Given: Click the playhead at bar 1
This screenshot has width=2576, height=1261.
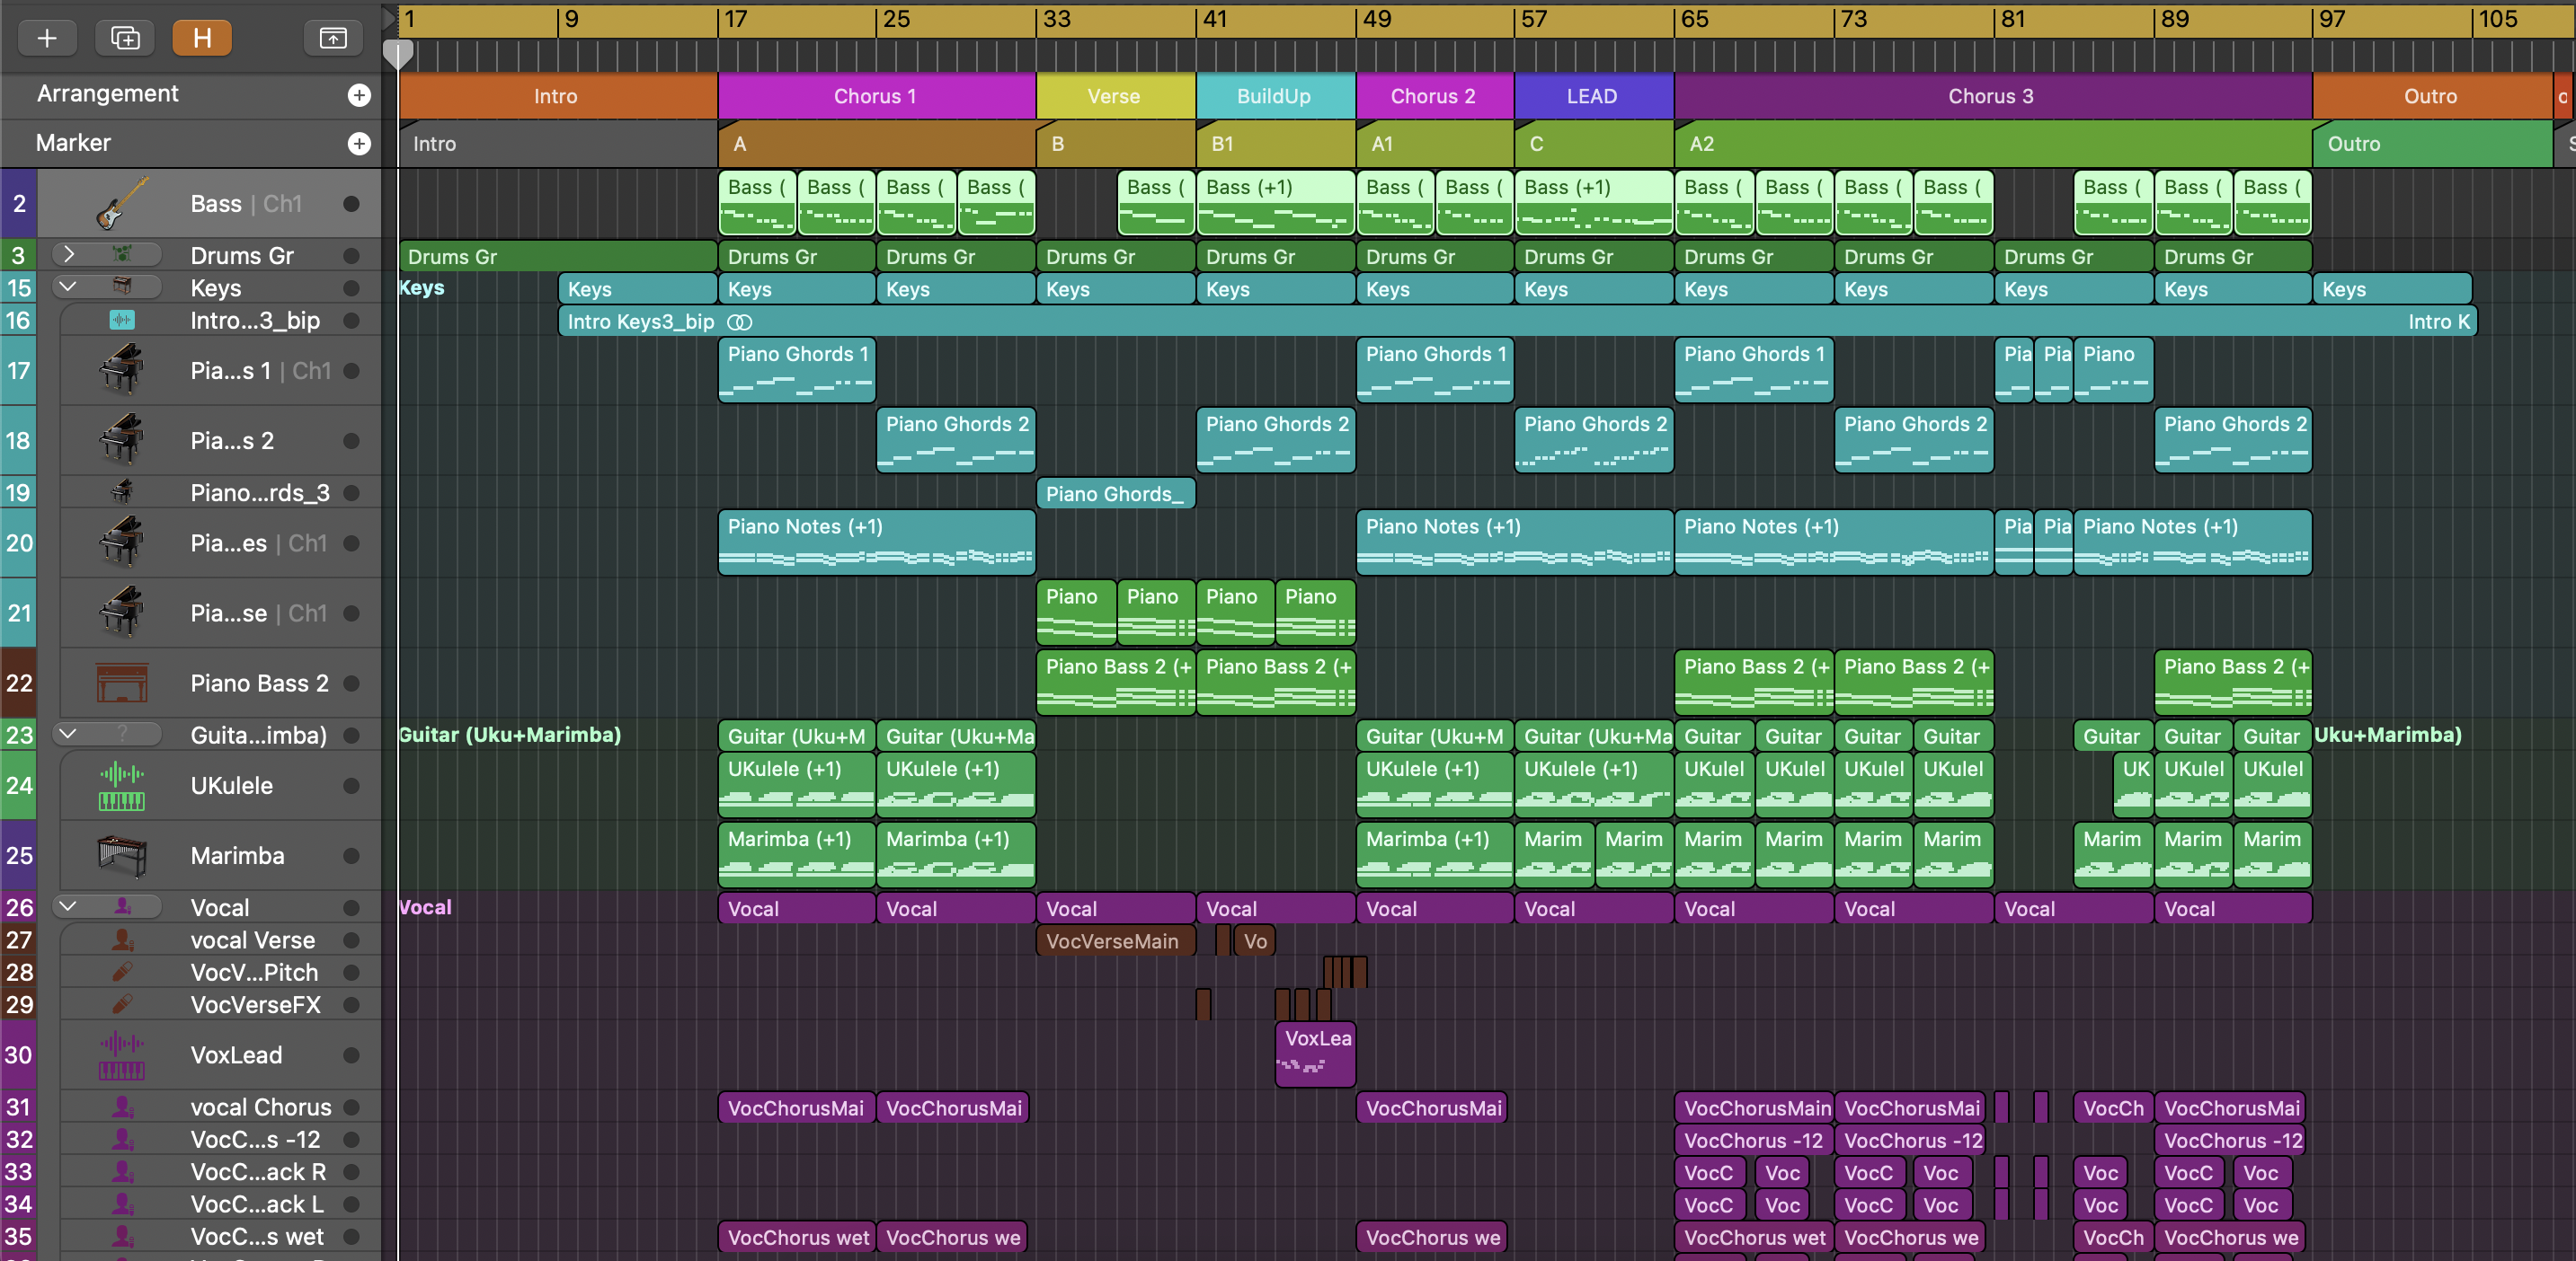Looking at the screenshot, I should coord(399,53).
